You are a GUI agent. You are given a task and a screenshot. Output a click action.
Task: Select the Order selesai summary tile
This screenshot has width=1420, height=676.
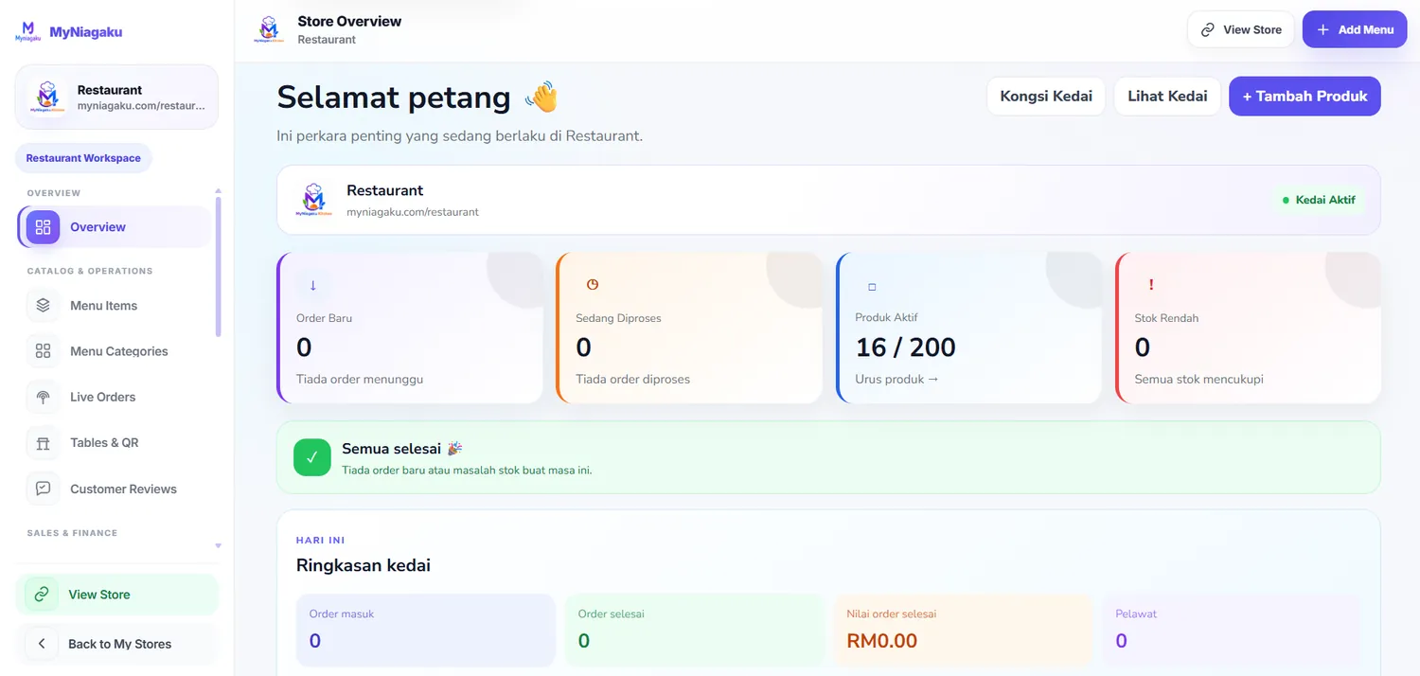click(x=694, y=630)
